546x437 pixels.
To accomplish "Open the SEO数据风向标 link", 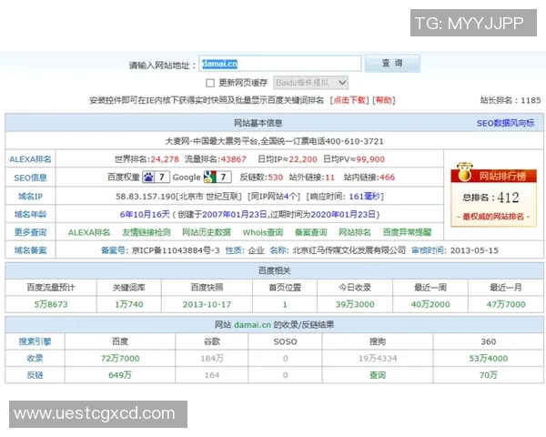I will pyautogui.click(x=505, y=123).
